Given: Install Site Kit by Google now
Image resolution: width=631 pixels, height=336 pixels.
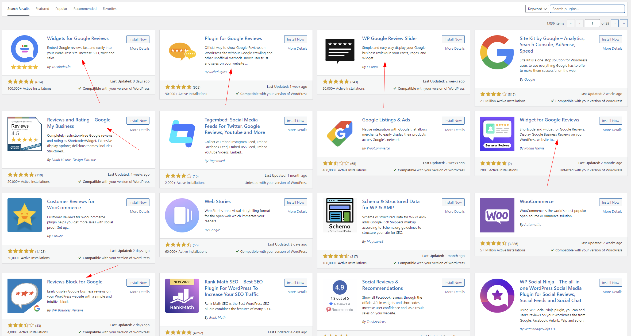Looking at the screenshot, I should (610, 39).
